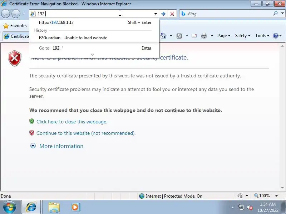Click the status bar privacy lock icon

tap(240, 196)
